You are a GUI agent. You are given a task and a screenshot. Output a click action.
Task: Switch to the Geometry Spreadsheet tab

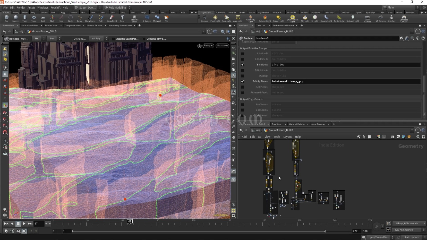[x=120, y=25]
